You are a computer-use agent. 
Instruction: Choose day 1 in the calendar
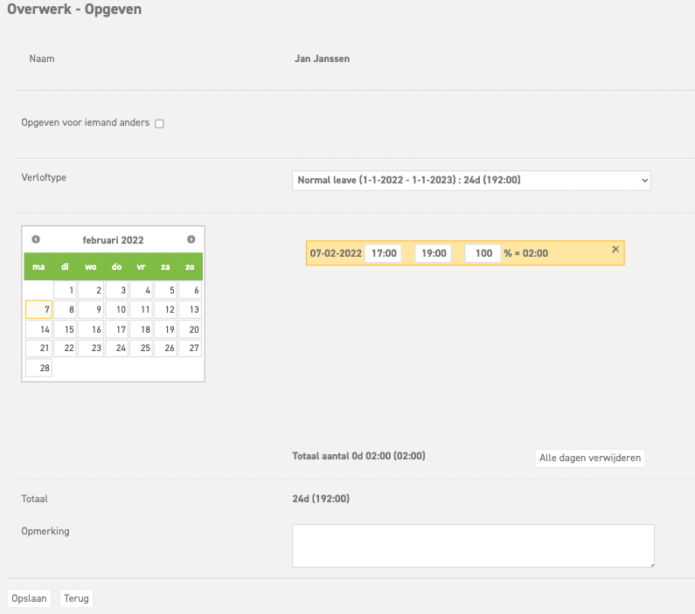point(66,290)
